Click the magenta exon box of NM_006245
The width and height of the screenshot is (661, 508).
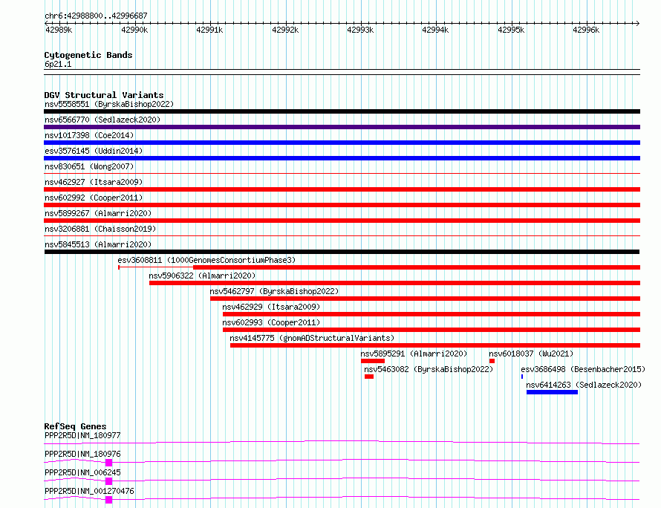108,481
